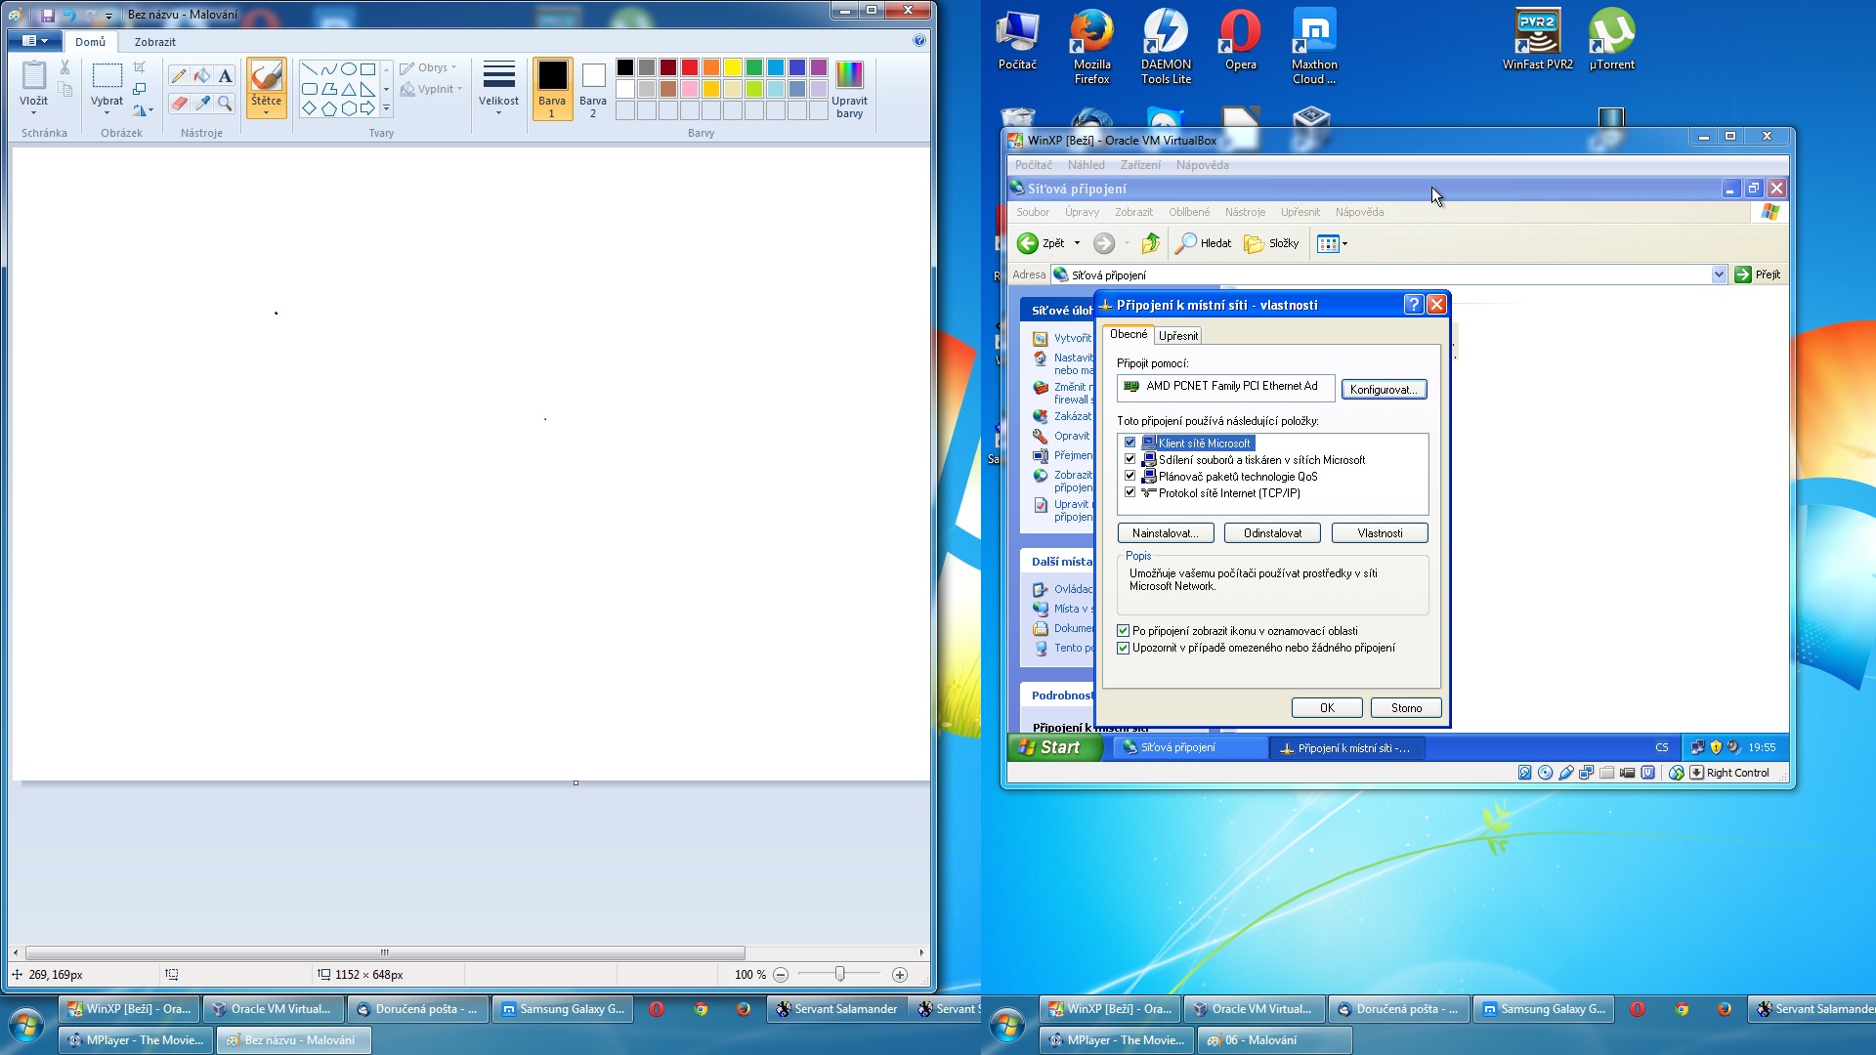
Task: Open the Zpět back history dropdown arrow
Action: [x=1077, y=243]
